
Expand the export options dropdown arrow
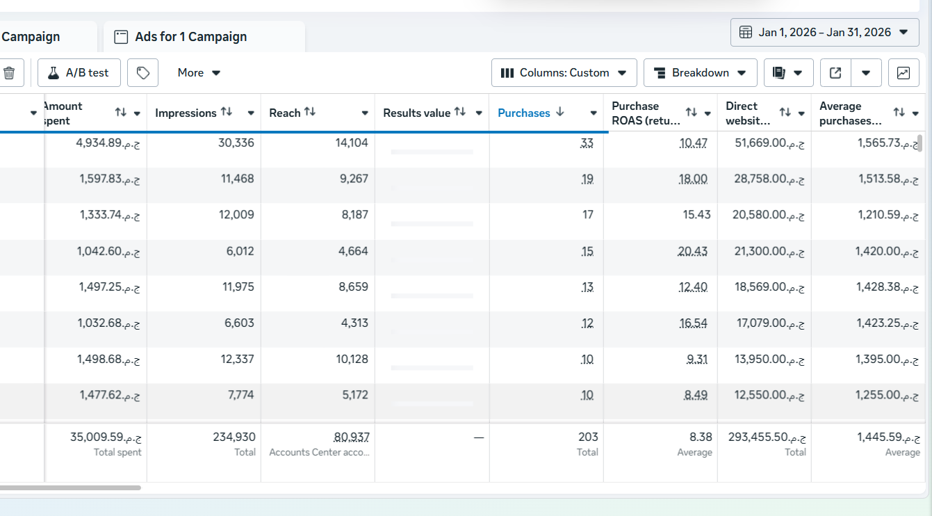(866, 73)
